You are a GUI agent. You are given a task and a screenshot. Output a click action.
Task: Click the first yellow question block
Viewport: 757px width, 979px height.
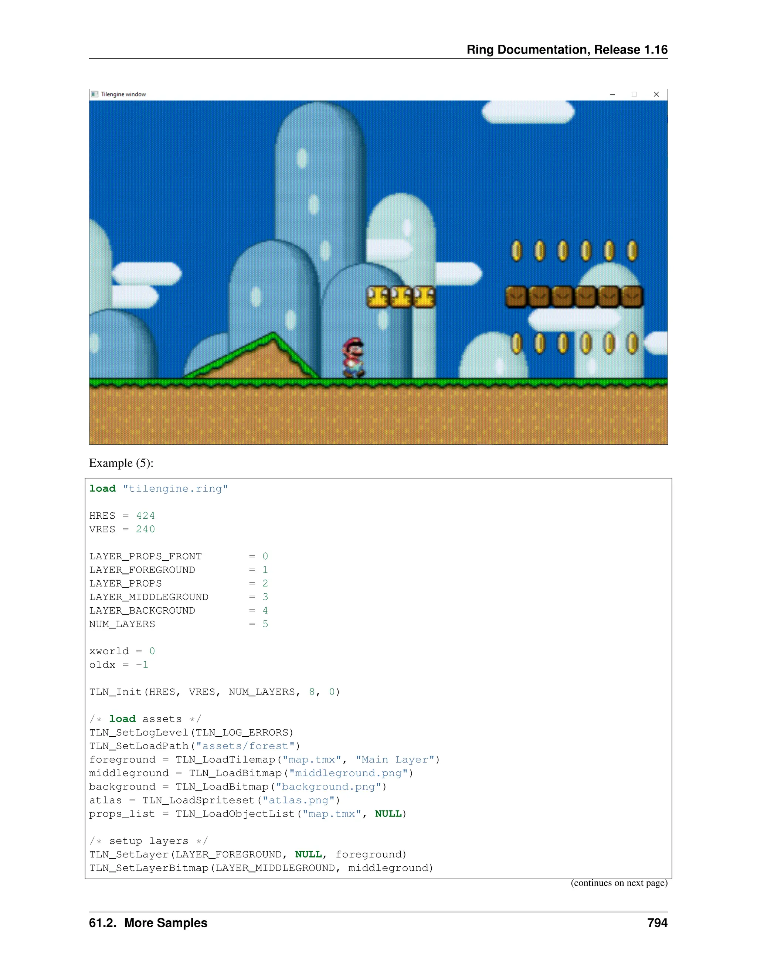coord(378,297)
